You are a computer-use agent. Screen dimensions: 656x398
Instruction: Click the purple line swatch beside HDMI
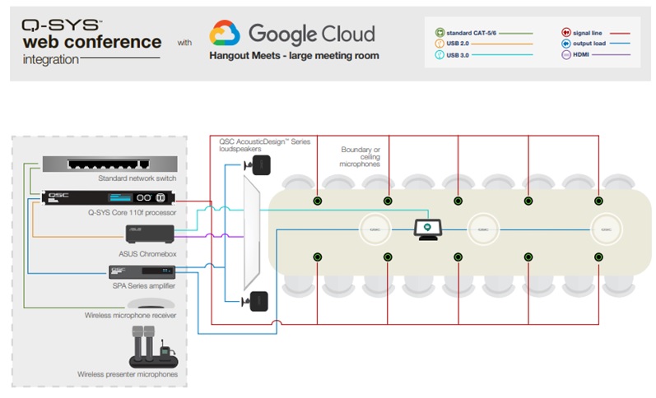(612, 55)
